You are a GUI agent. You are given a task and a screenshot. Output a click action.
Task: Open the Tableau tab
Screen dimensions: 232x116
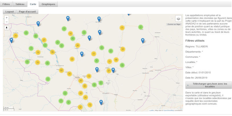click(20, 4)
